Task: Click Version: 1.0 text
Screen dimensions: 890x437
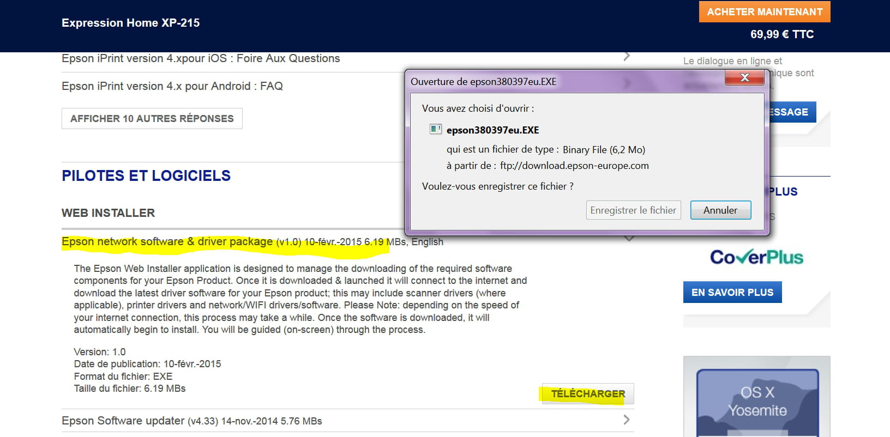Action: click(x=100, y=352)
